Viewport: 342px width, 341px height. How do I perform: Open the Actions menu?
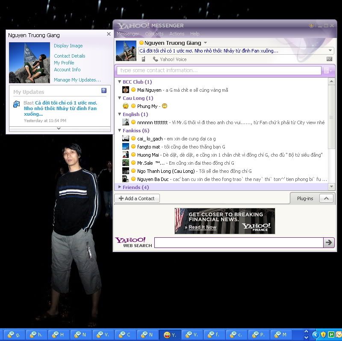click(177, 34)
